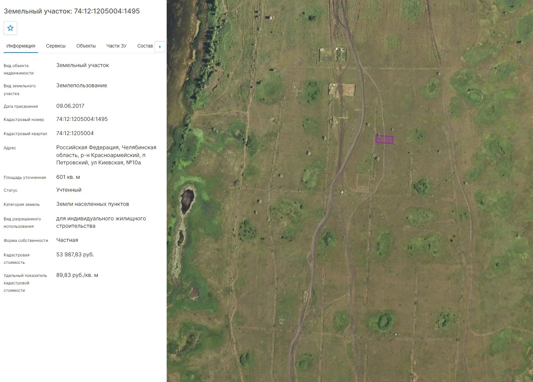Open the Объекты tab
This screenshot has height=382, width=533.
[x=86, y=46]
